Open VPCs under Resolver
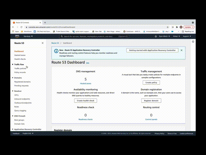The width and height of the screenshot is (206, 155). pyautogui.click(x=16, y=95)
